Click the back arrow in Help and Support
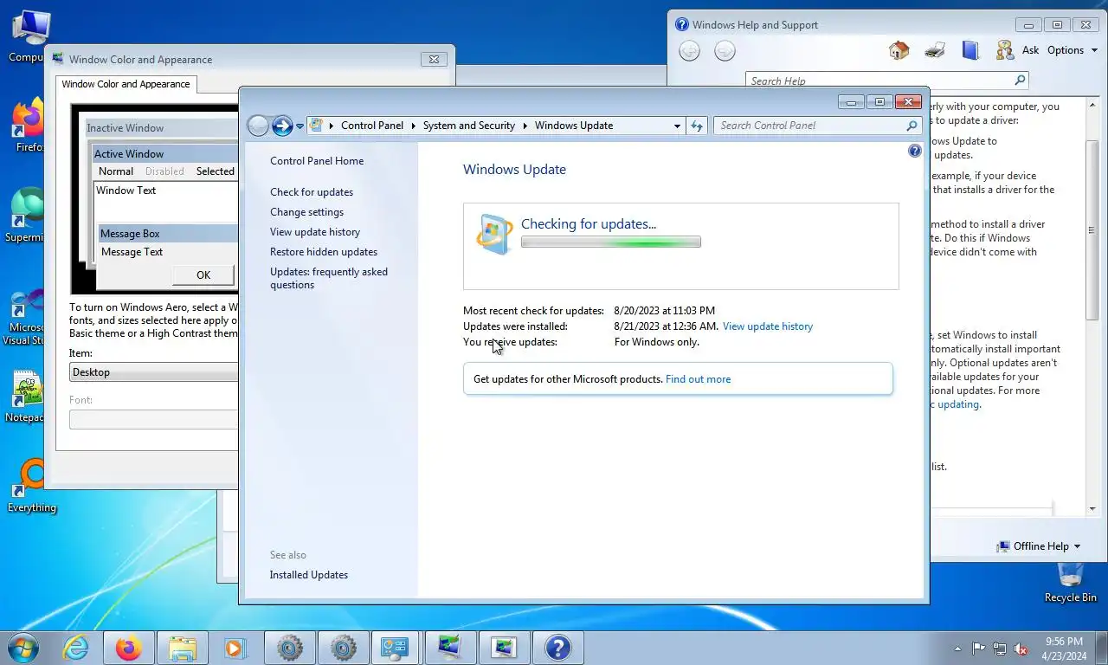Image resolution: width=1108 pixels, height=665 pixels. (x=689, y=51)
